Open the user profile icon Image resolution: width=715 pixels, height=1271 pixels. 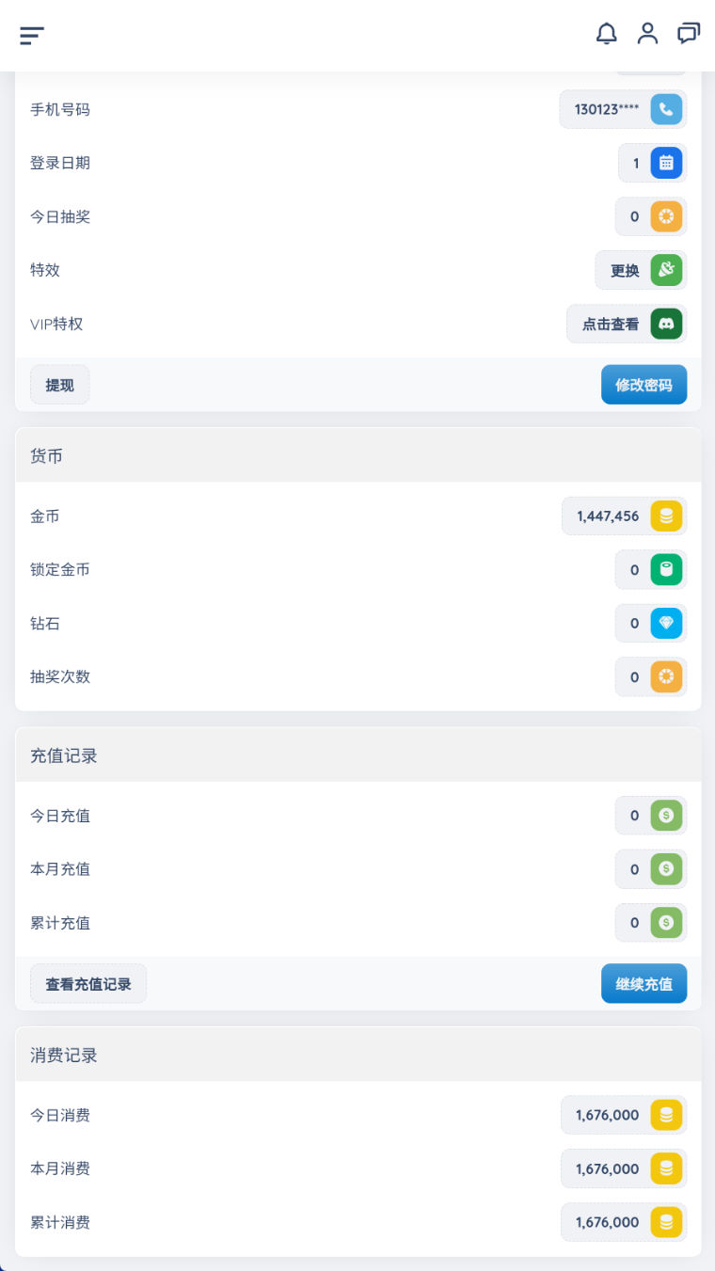coord(647,35)
